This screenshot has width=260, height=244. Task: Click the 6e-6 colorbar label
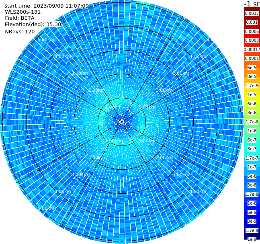point(252,104)
